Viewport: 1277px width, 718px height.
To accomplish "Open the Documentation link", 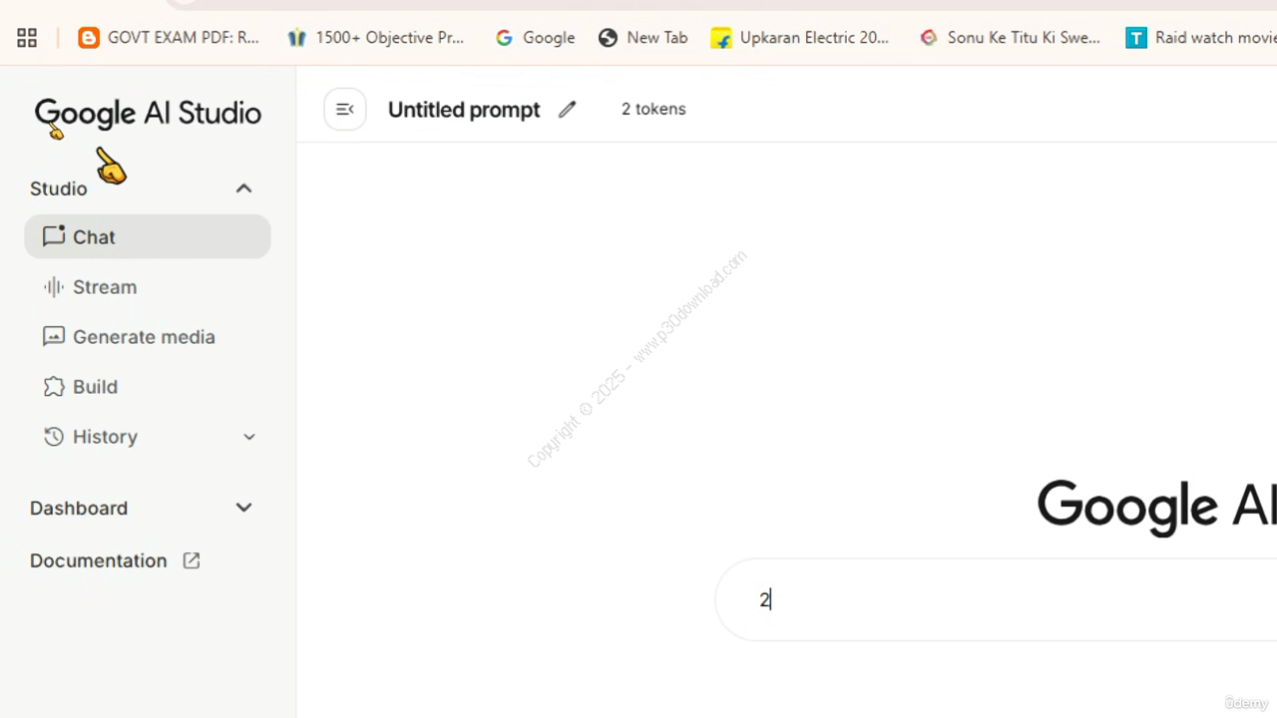I will coord(99,560).
